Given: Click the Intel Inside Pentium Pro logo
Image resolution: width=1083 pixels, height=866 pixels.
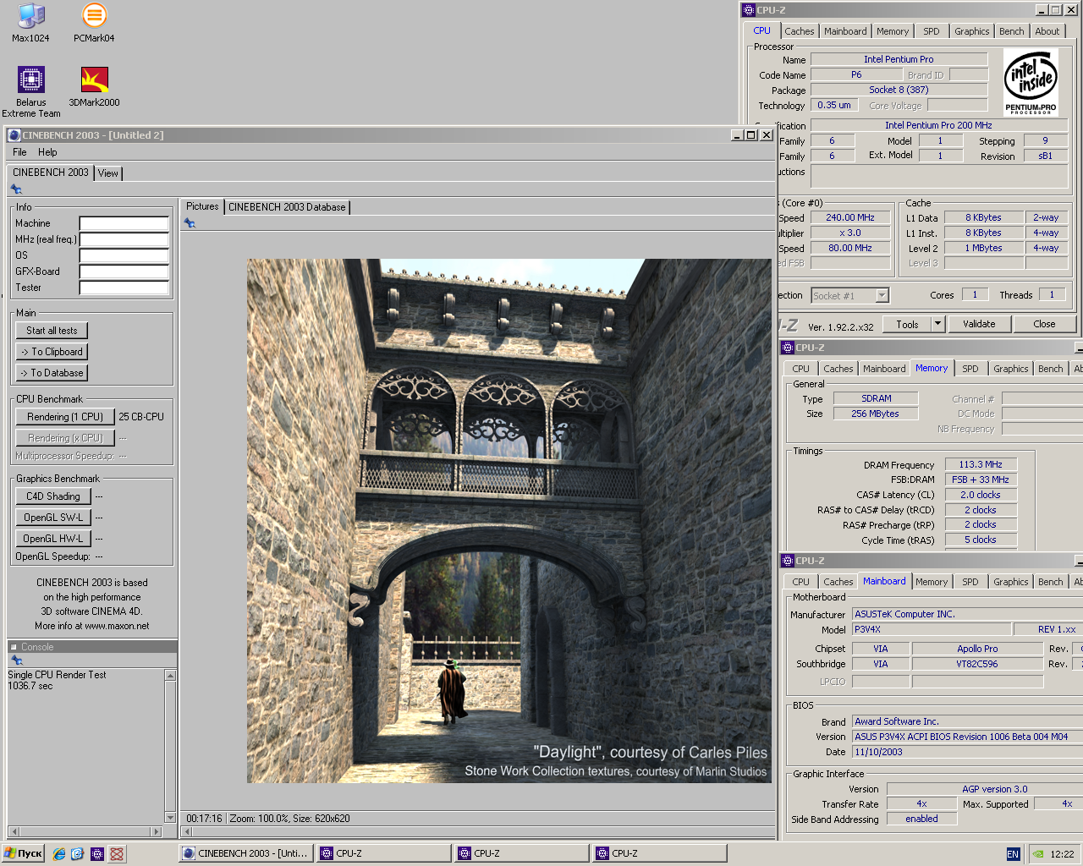Looking at the screenshot, I should click(x=1031, y=82).
